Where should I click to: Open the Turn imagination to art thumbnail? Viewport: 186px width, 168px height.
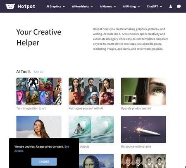point(39,91)
